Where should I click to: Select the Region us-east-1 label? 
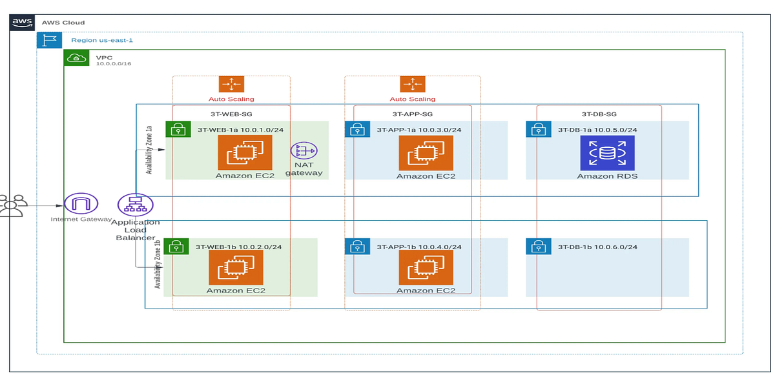coord(101,39)
